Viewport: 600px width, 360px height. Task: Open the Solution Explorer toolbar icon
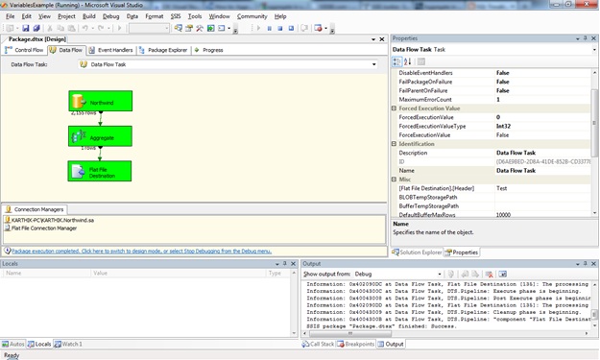(x=179, y=28)
